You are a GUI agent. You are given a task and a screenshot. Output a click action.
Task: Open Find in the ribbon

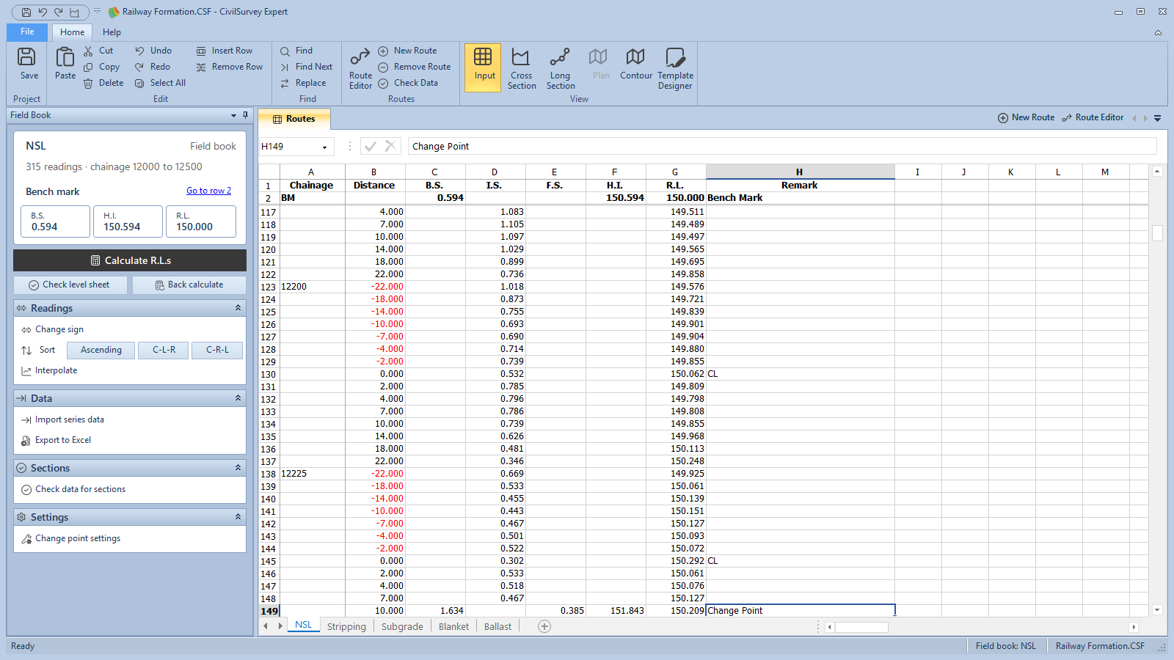click(296, 51)
